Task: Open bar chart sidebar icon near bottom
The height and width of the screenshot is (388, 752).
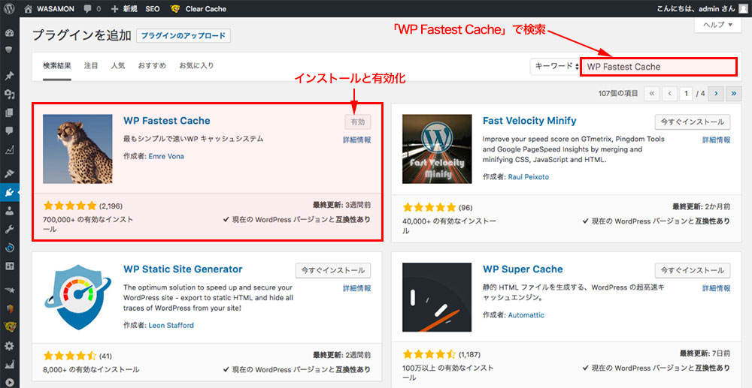Action: point(10,364)
